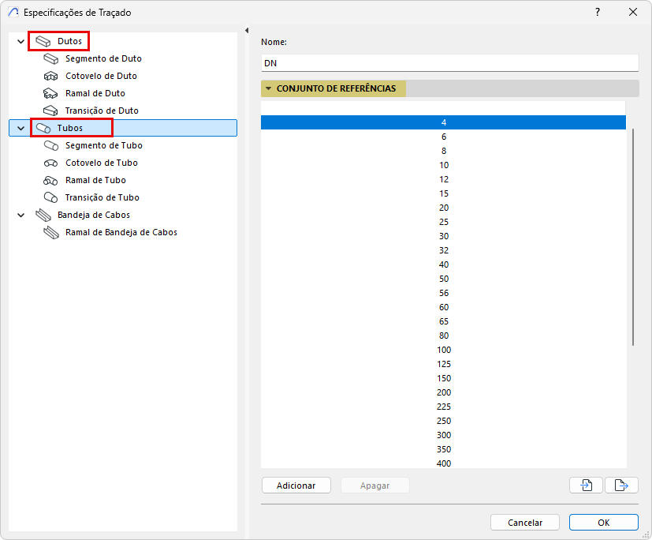This screenshot has width=652, height=540.
Task: Select reference value 300
Action: click(443, 435)
